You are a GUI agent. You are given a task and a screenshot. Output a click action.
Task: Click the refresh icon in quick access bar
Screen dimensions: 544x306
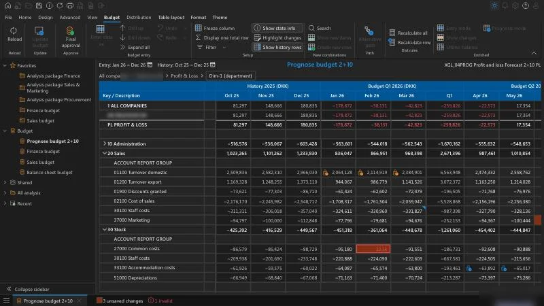(60, 5)
